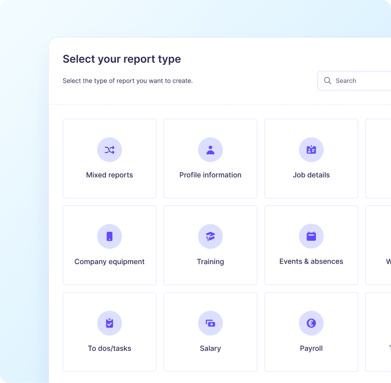Pick the "Company equipment" text label
The width and height of the screenshot is (391, 383).
click(x=109, y=262)
